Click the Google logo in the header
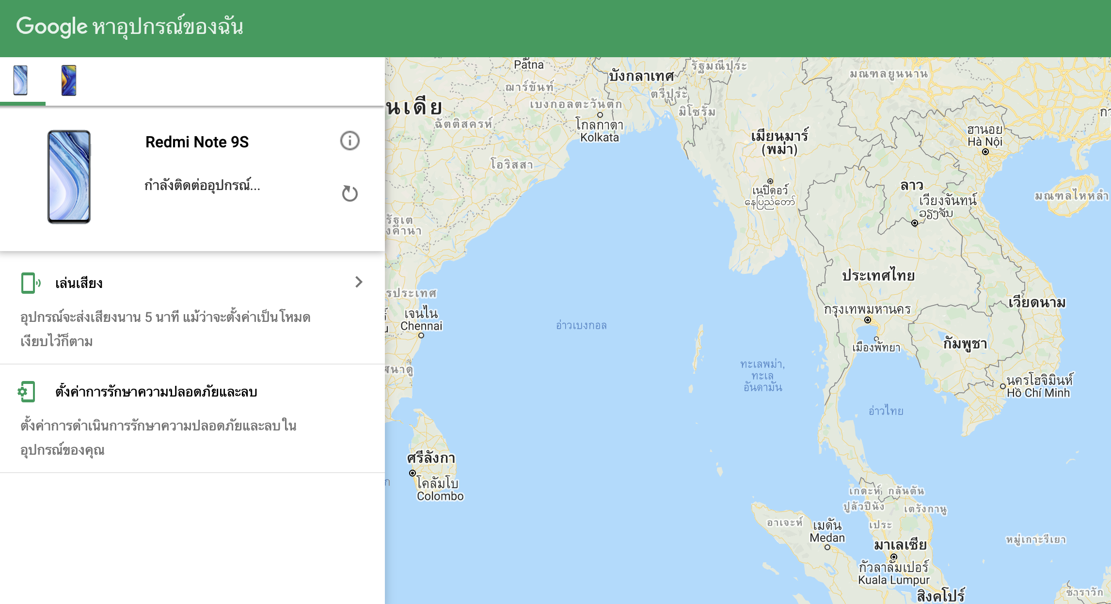This screenshot has height=604, width=1111. pos(52,26)
